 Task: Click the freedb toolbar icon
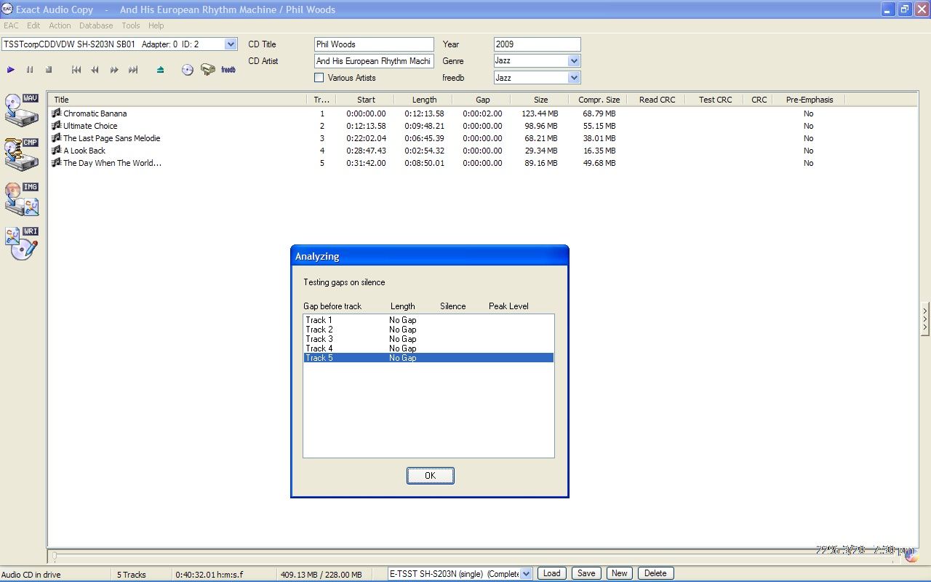coord(228,70)
